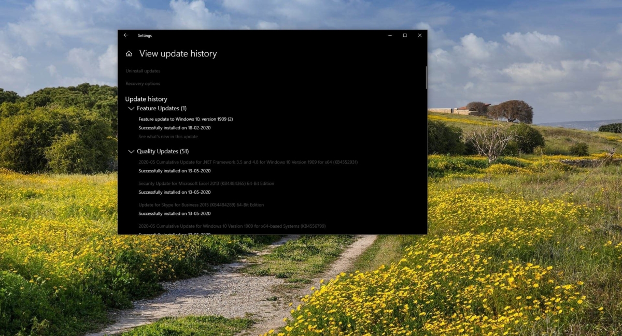This screenshot has height=336, width=622.
Task: Click the Settings title in title bar
Action: click(x=145, y=36)
